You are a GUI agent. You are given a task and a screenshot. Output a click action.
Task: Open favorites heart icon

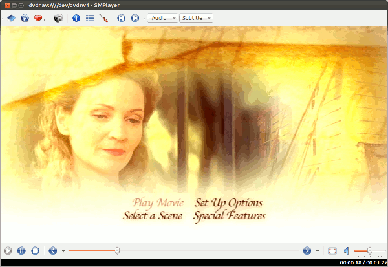(38, 18)
